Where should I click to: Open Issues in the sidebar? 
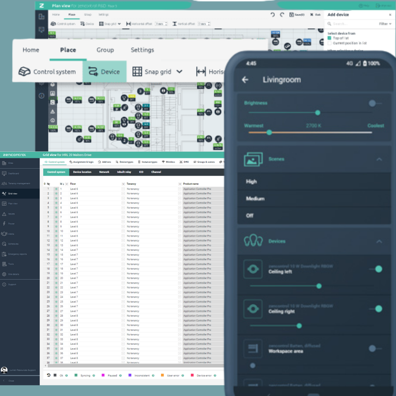(9, 214)
